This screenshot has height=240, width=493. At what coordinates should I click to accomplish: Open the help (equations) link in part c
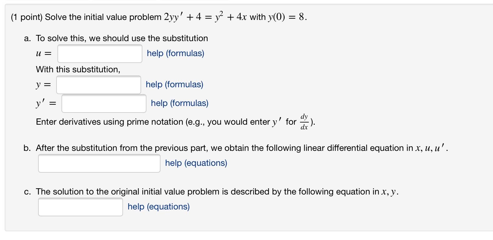[158, 206]
